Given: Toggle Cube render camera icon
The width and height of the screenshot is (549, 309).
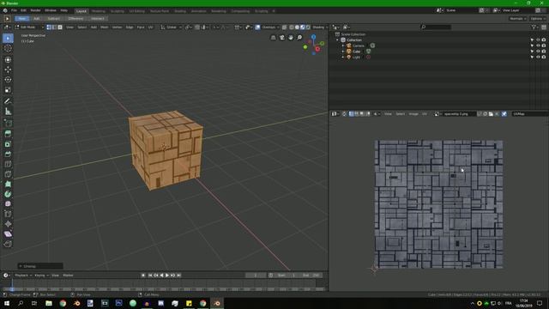Looking at the screenshot, I should (x=544, y=51).
